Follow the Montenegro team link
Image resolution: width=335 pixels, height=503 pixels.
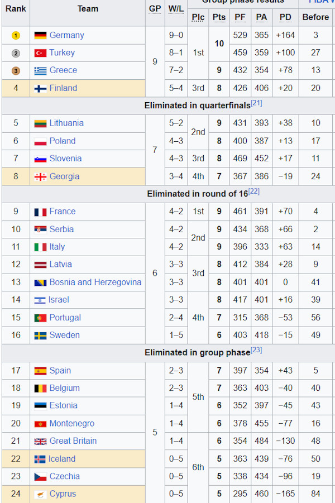(72, 424)
